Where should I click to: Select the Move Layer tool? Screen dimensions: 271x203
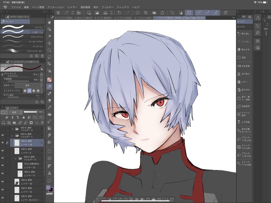49,43
